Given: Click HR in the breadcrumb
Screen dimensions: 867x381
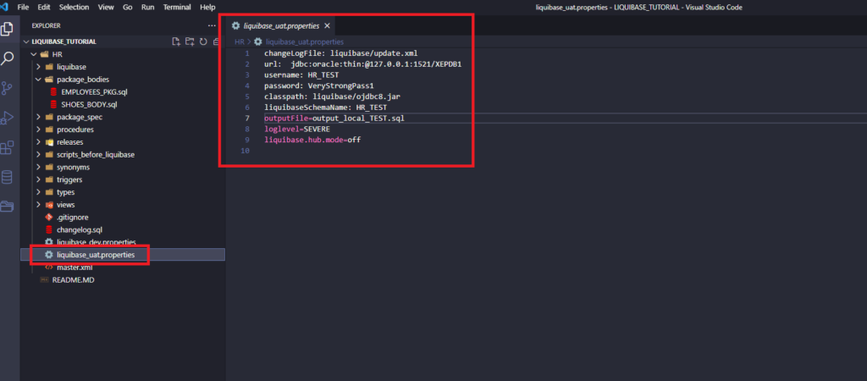Looking at the screenshot, I should click(x=240, y=41).
